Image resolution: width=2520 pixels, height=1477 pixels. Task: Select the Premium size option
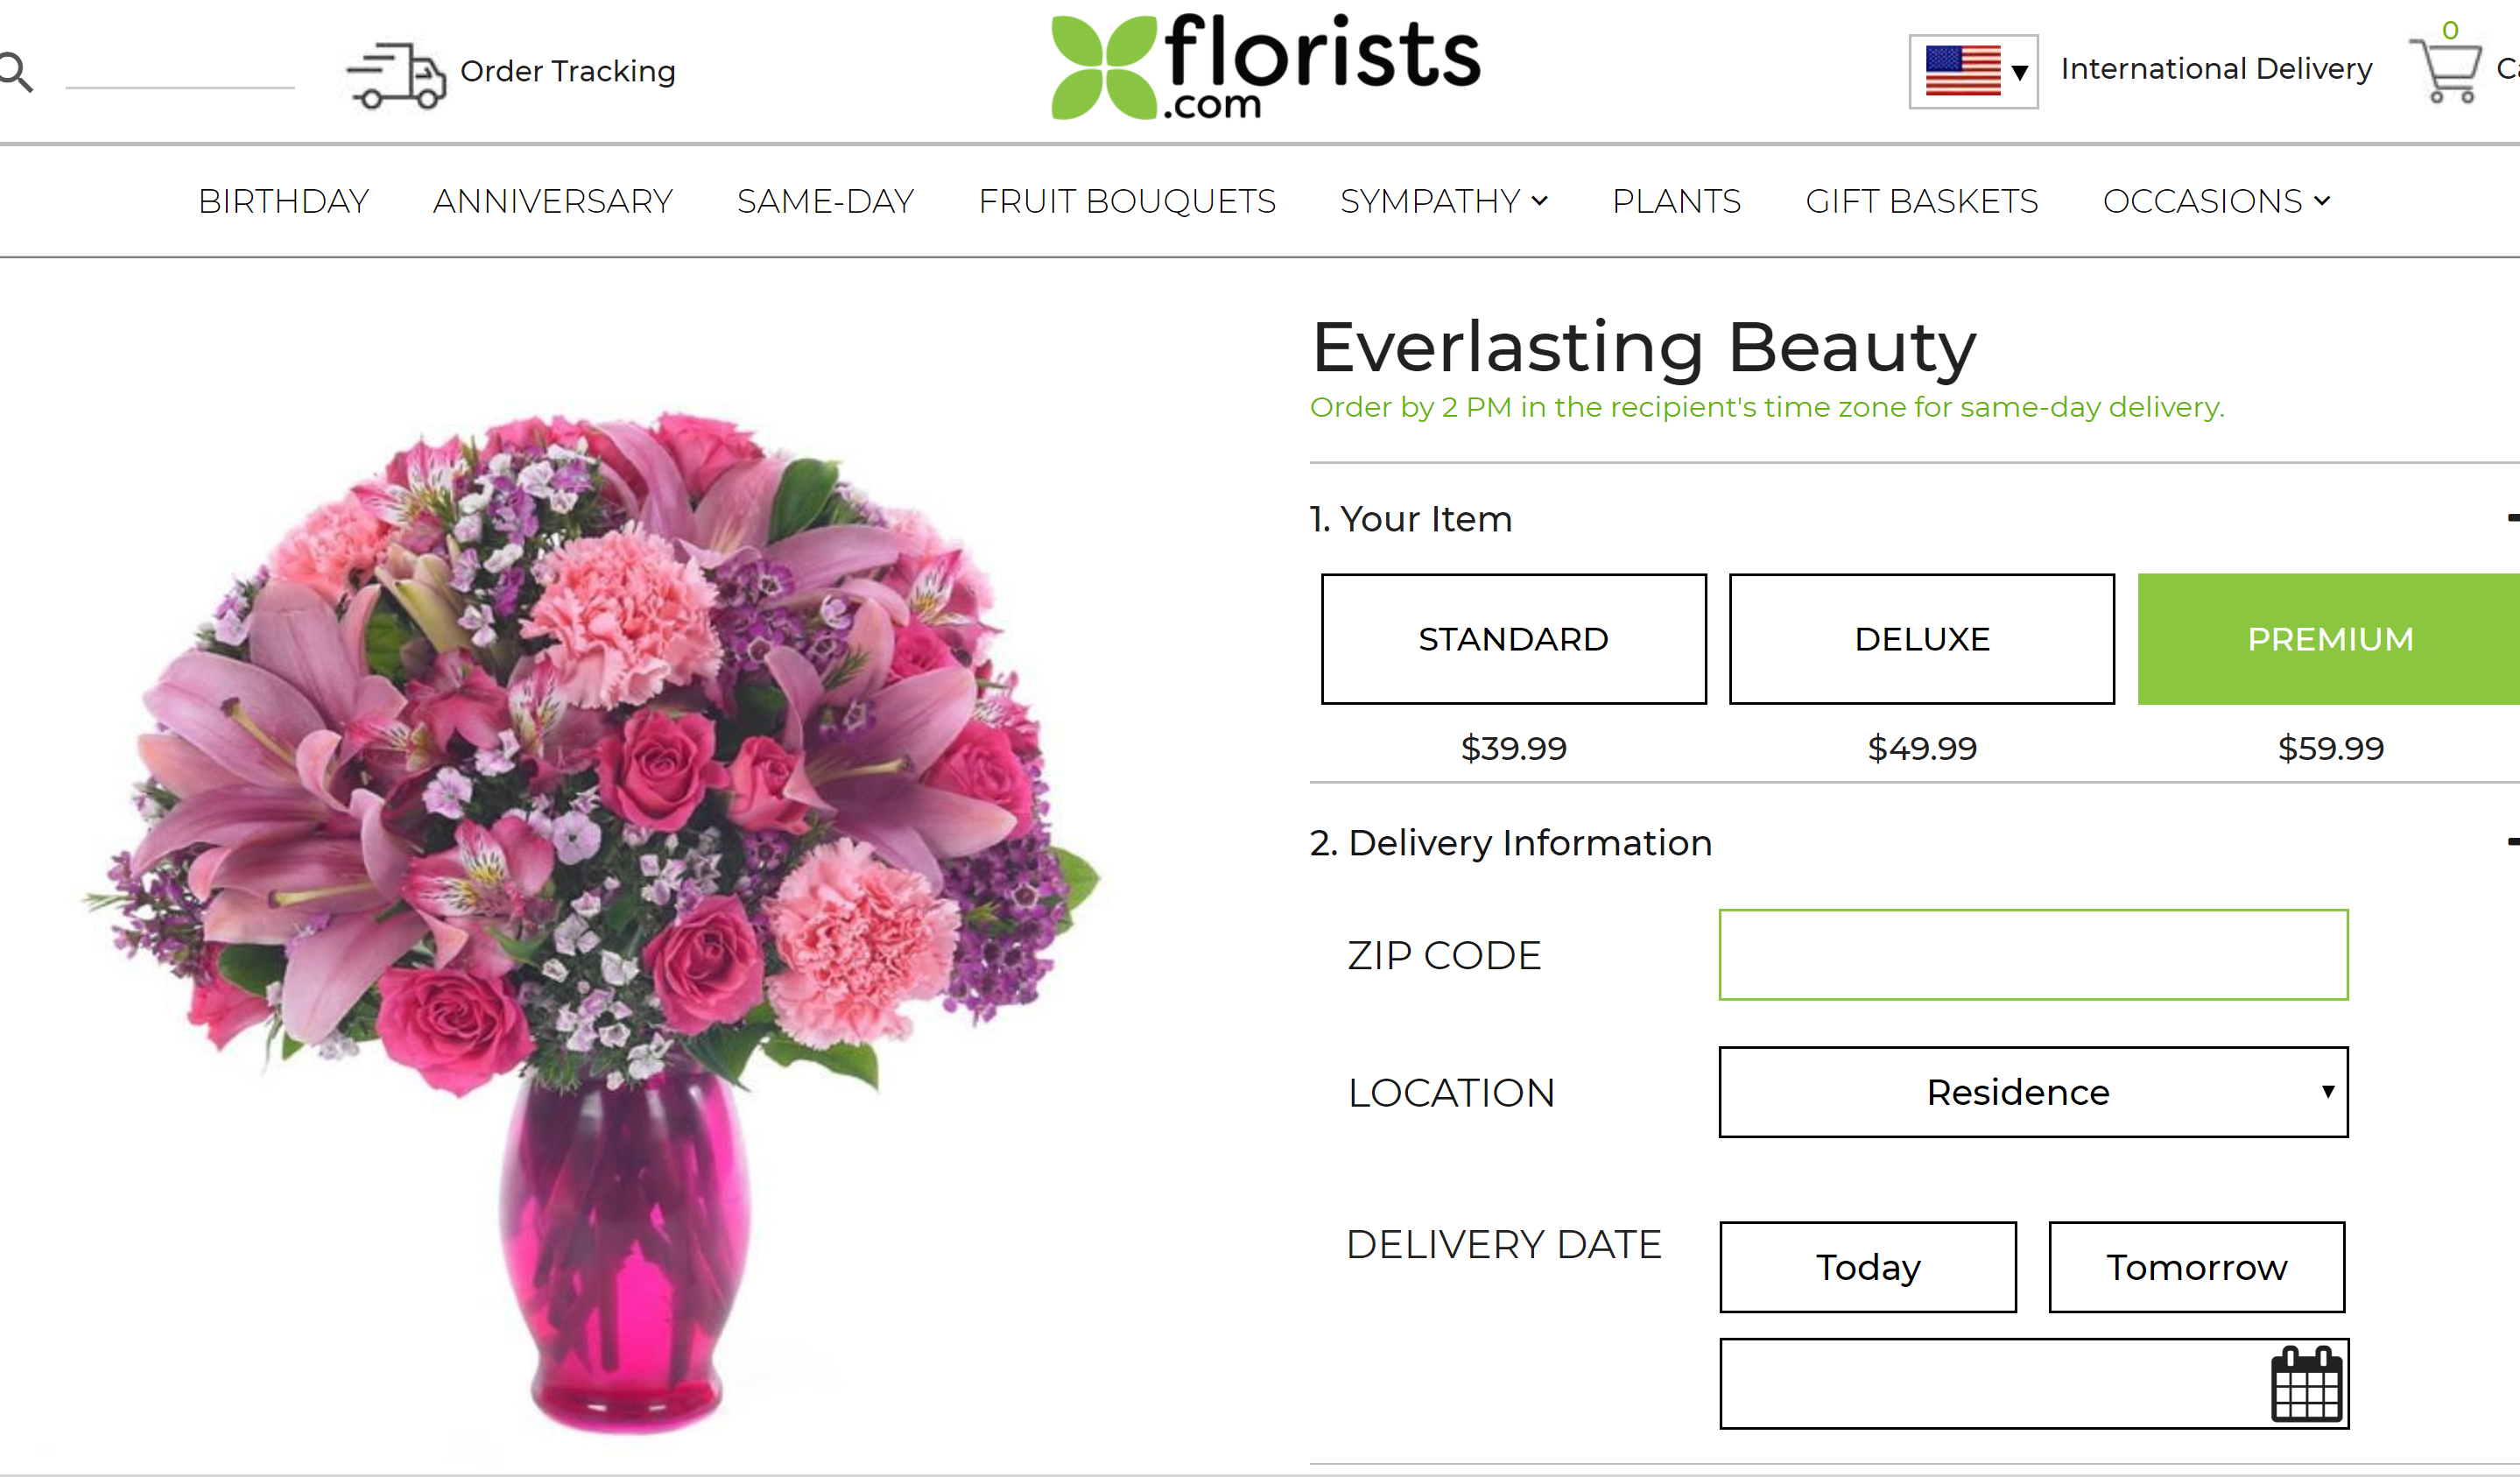point(2329,639)
